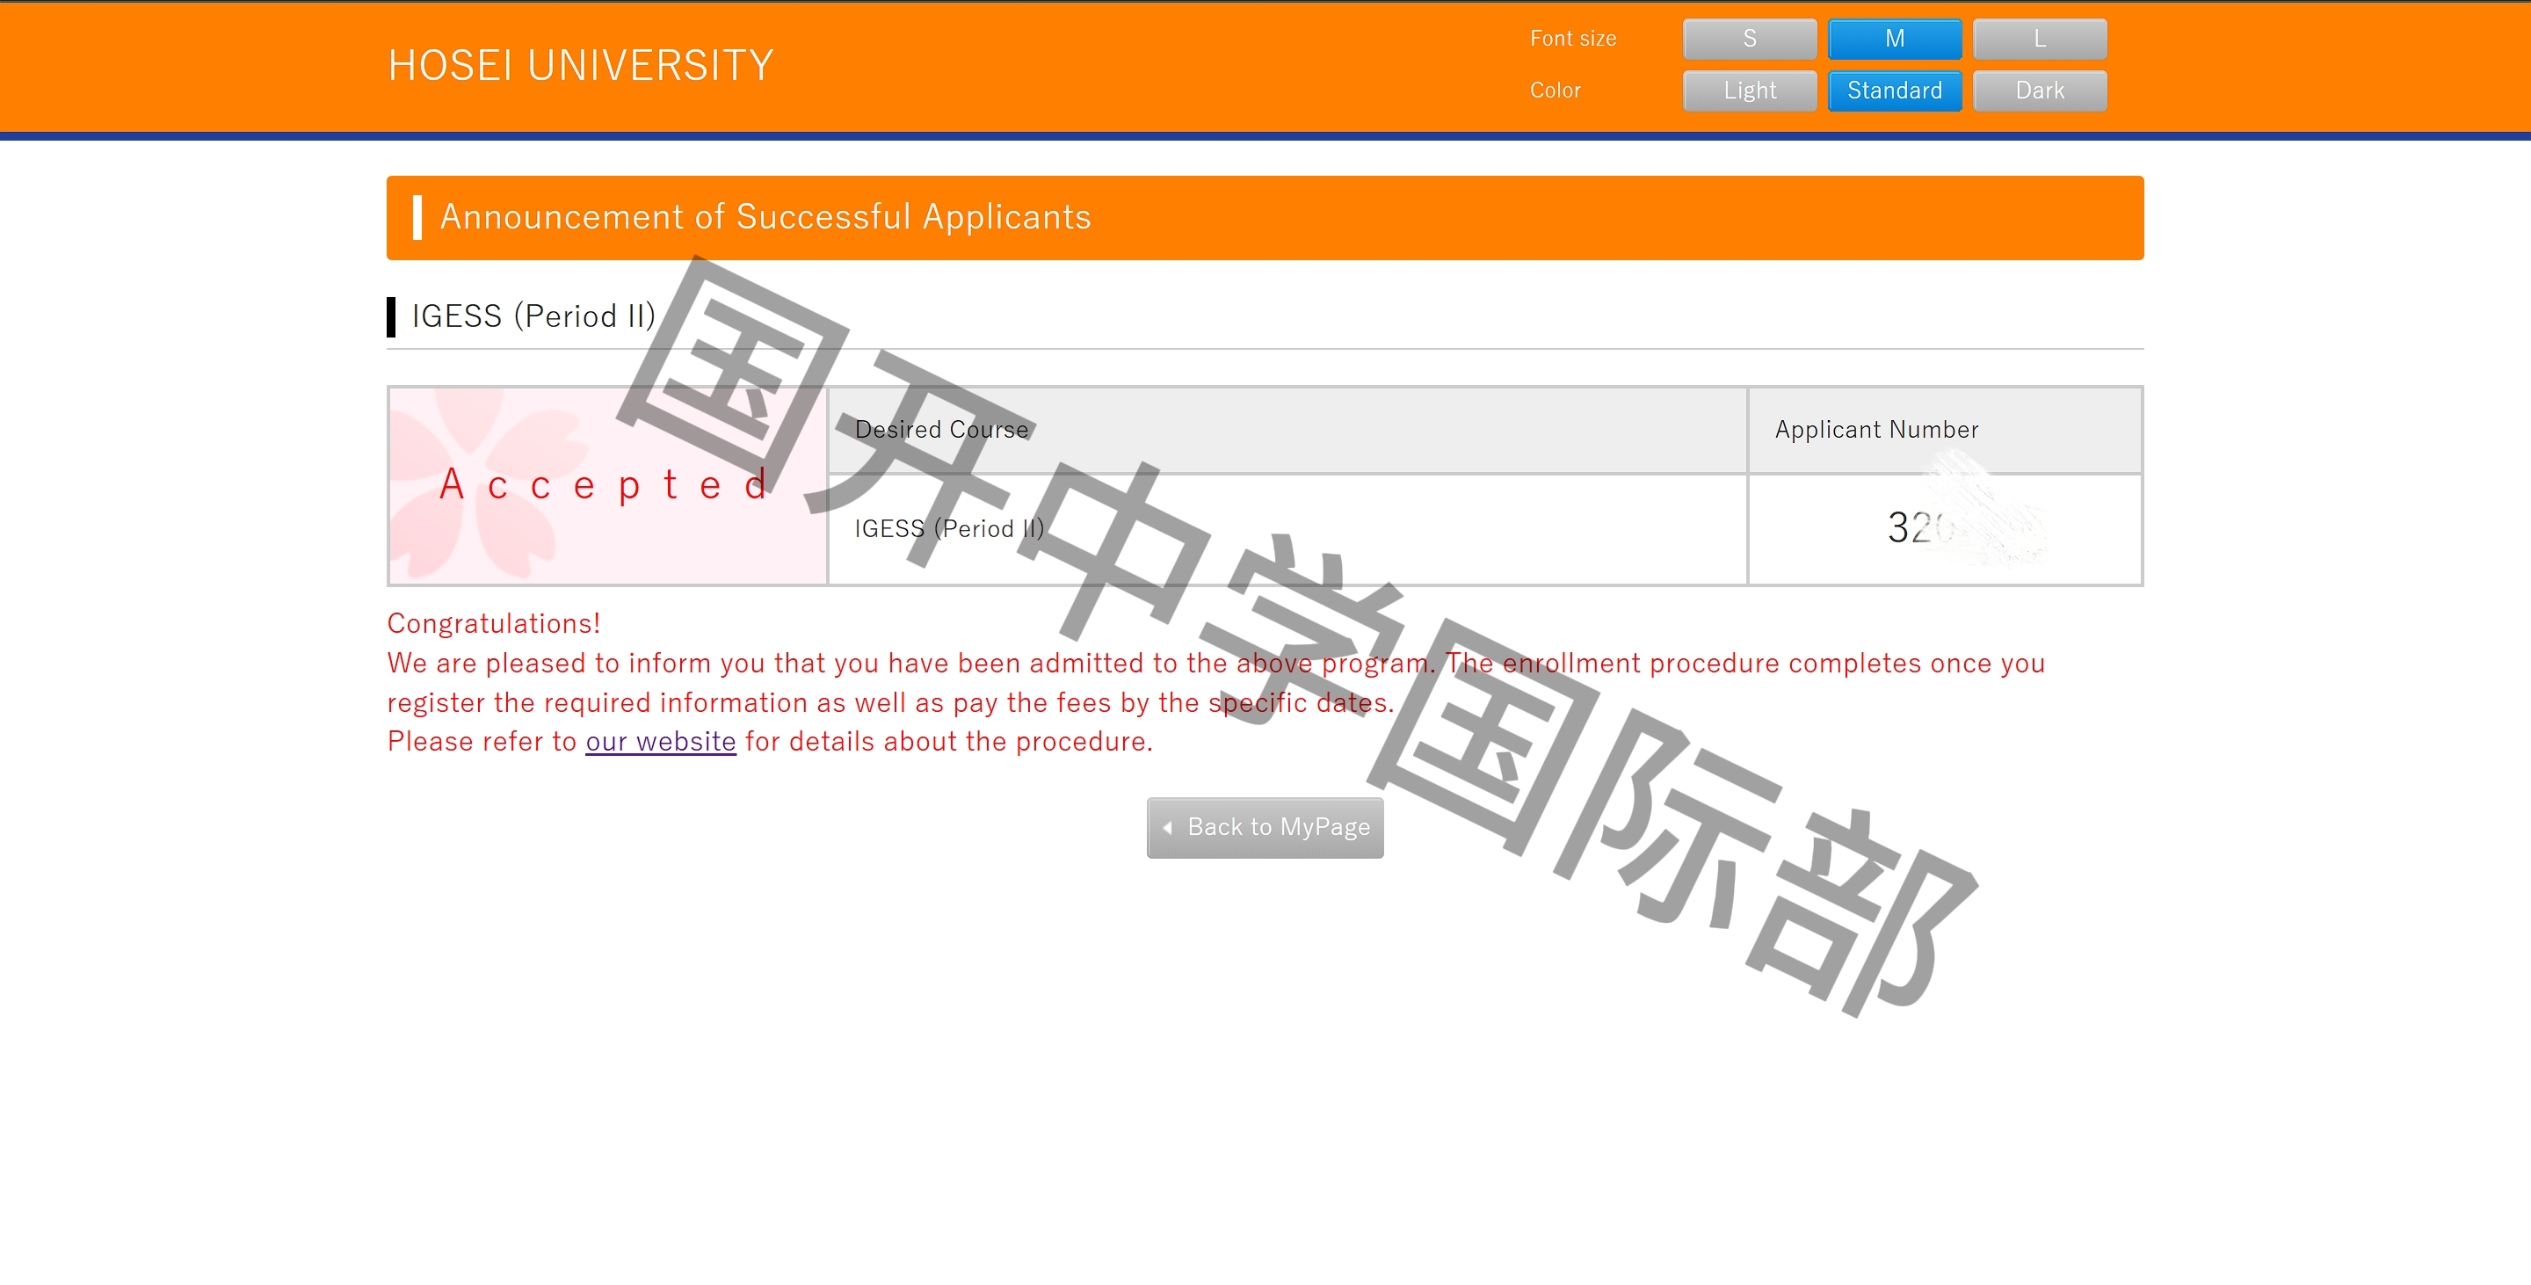Click the Applicant Number column header
The image size is (2531, 1285).
pyautogui.click(x=1945, y=431)
